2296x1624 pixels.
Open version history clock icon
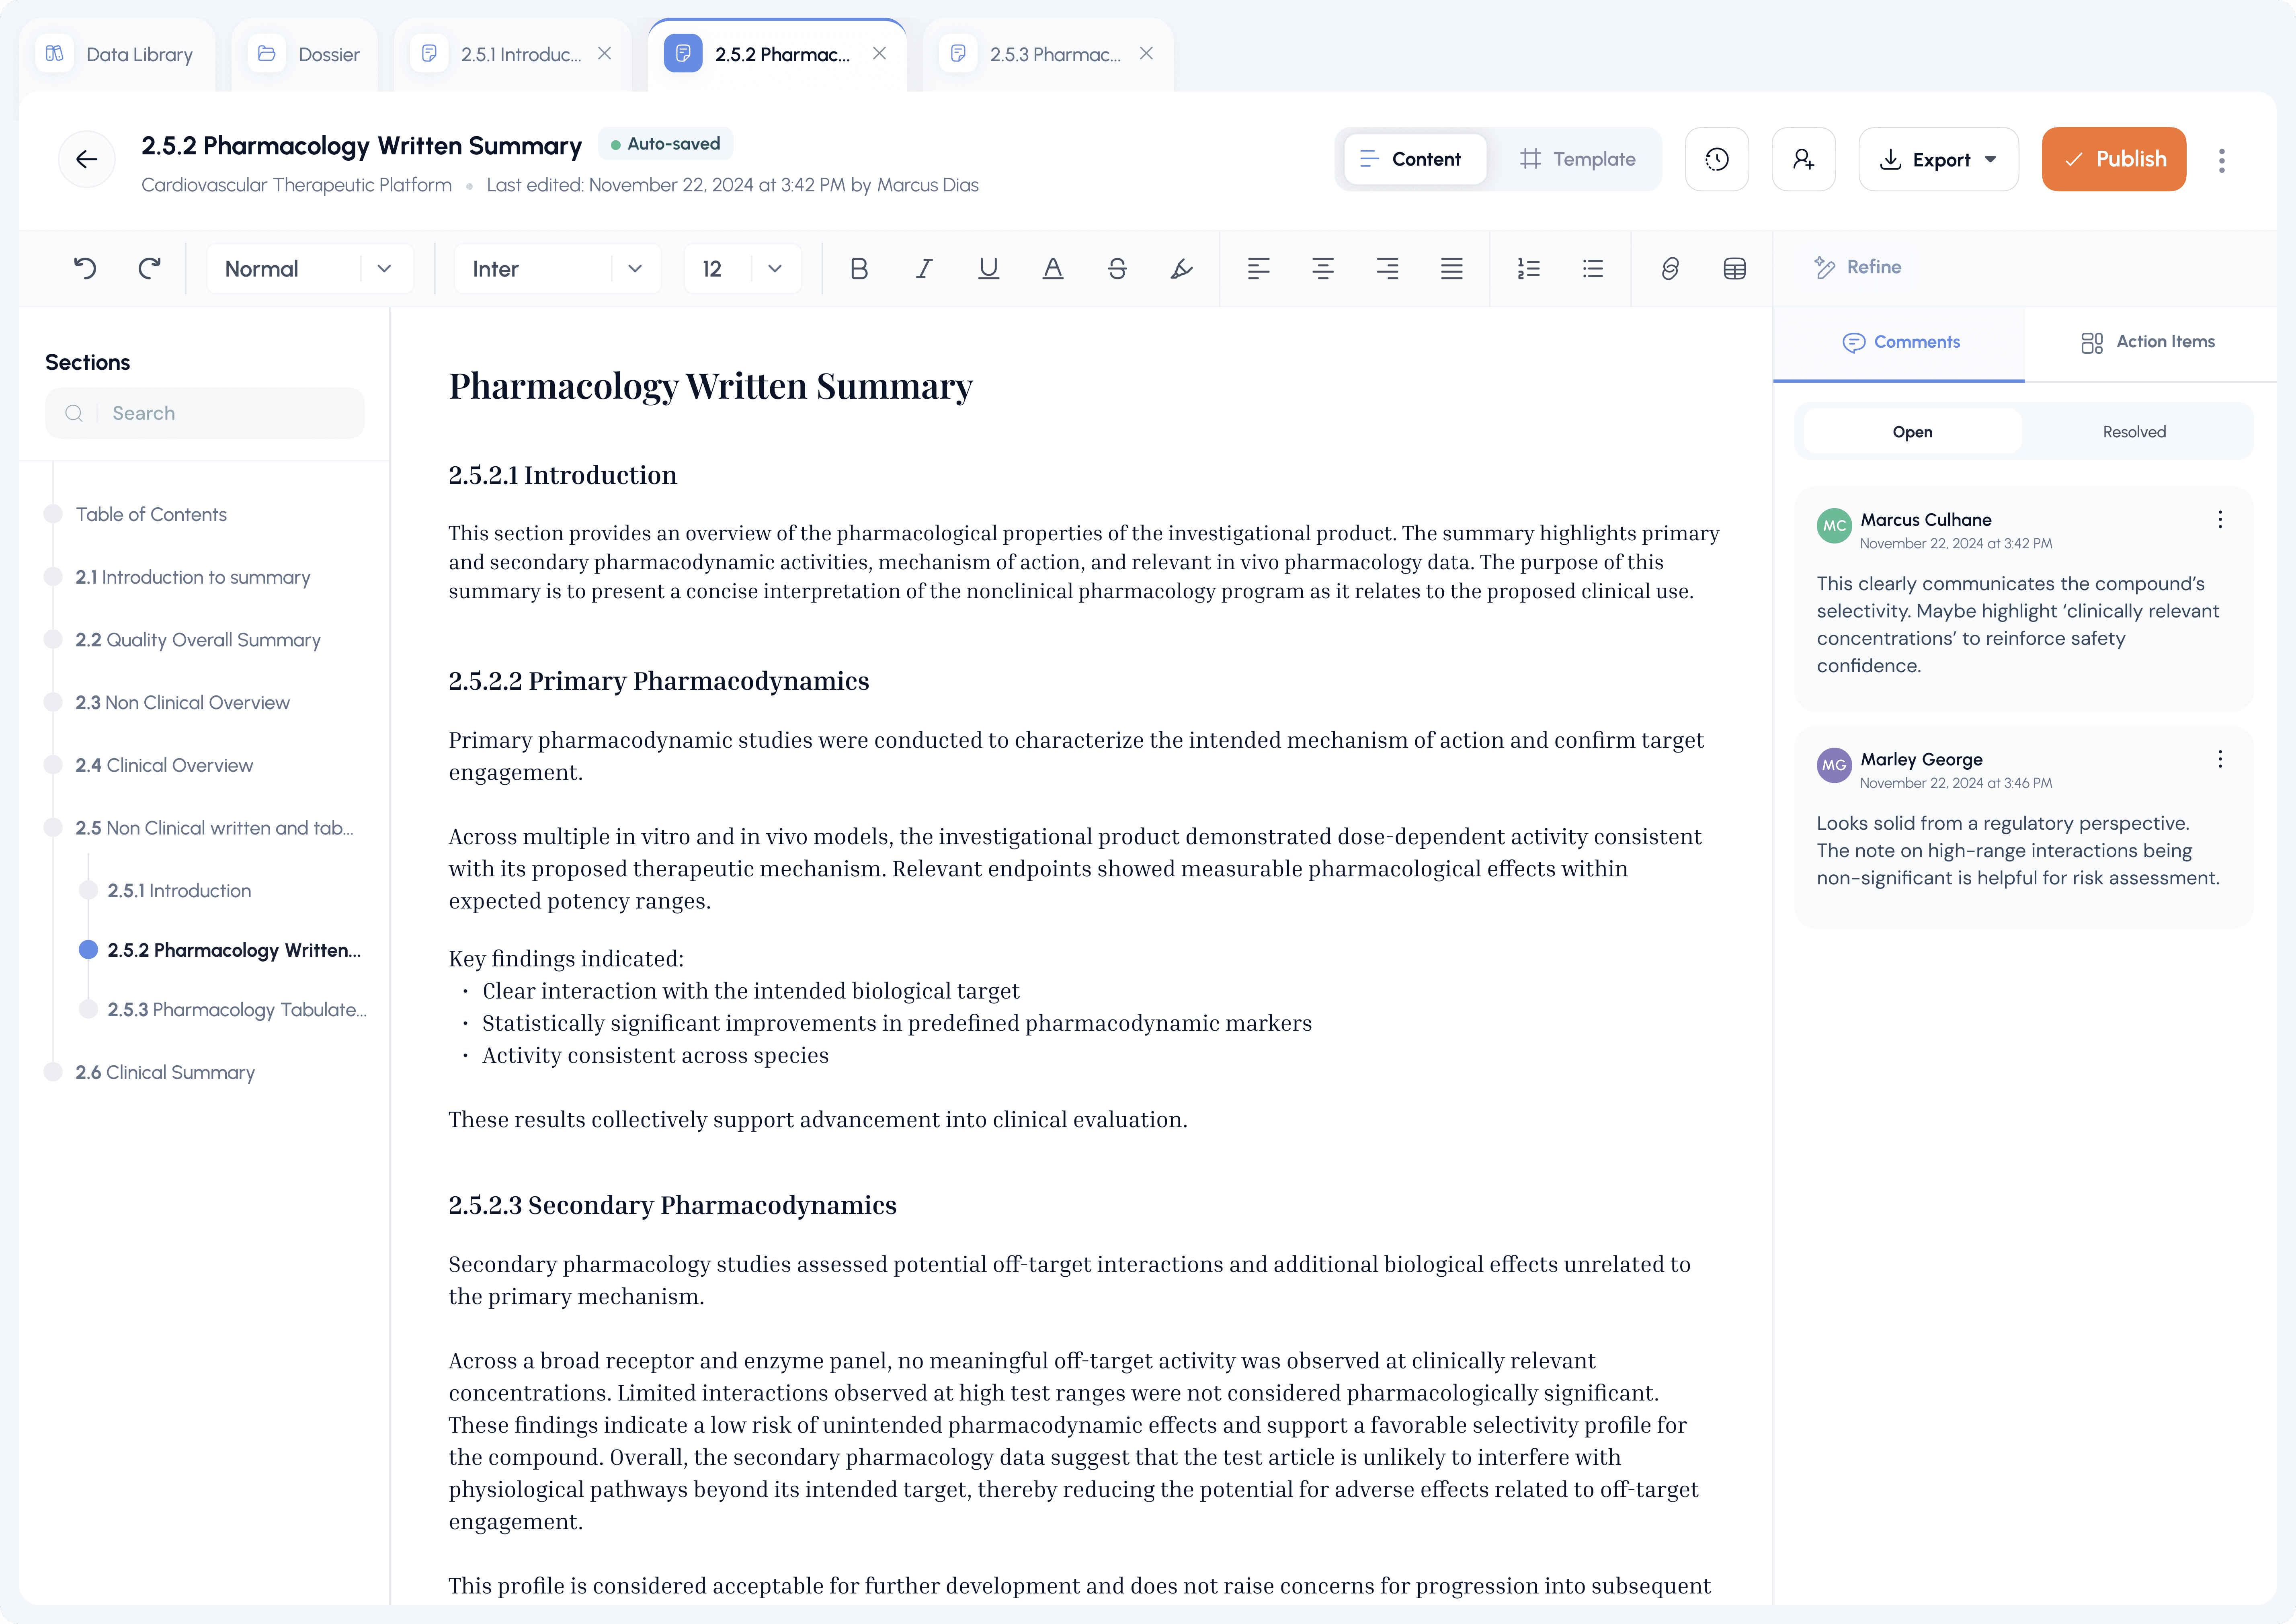1716,159
